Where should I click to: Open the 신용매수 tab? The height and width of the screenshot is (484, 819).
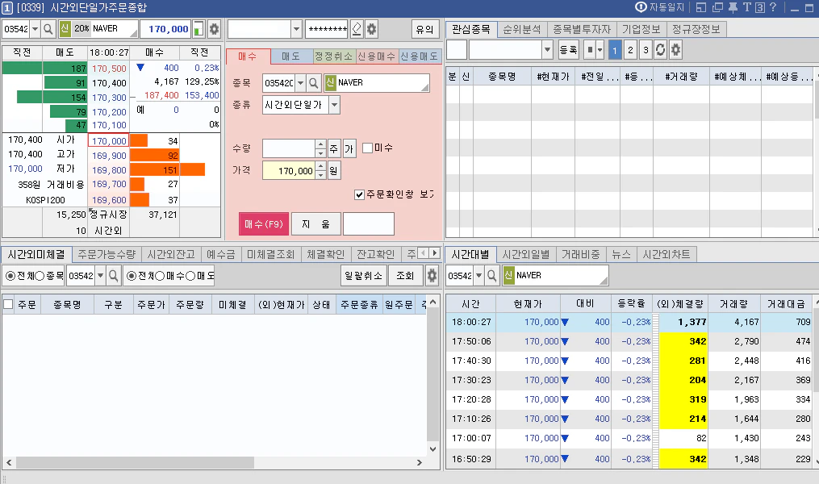(x=377, y=56)
